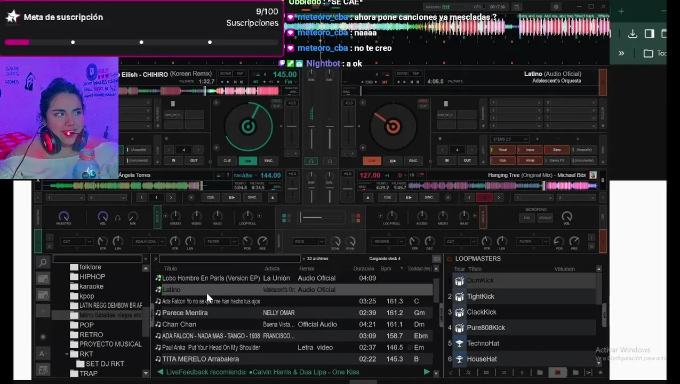Select the kpop folder

pyautogui.click(x=86, y=296)
